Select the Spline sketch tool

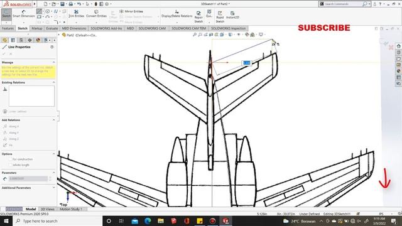[x=56, y=11]
